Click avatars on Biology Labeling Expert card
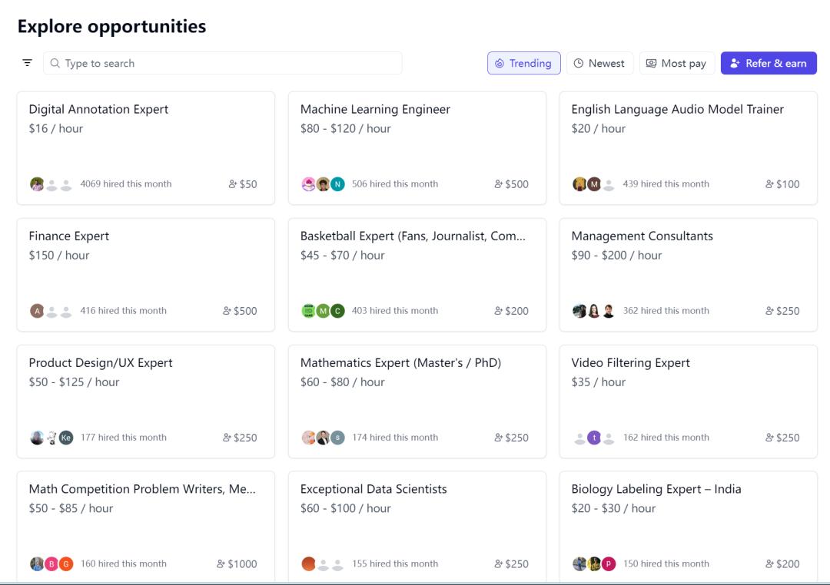 pos(594,564)
